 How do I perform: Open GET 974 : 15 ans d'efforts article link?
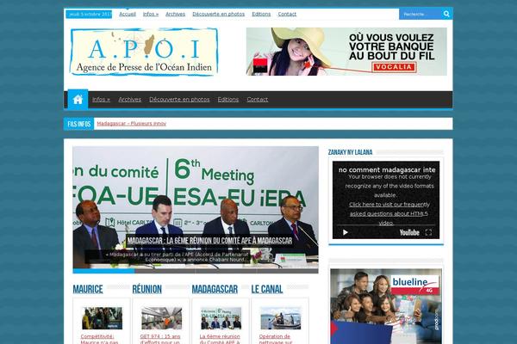point(160,339)
